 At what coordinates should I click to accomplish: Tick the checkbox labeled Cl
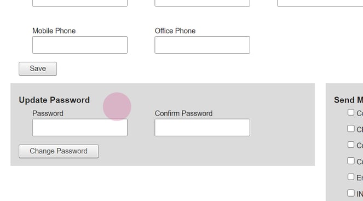click(351, 129)
